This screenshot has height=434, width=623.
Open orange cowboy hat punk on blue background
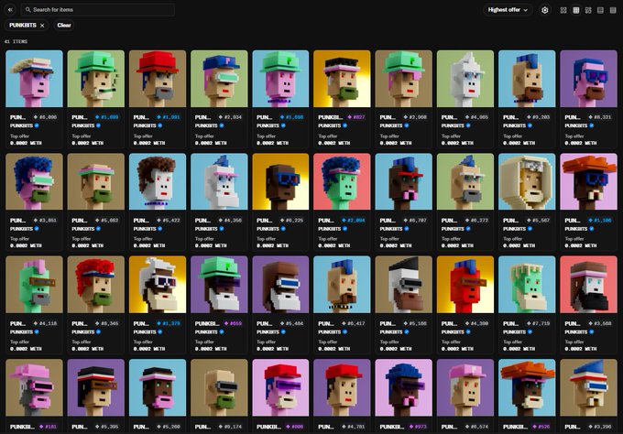pyautogui.click(x=527, y=387)
